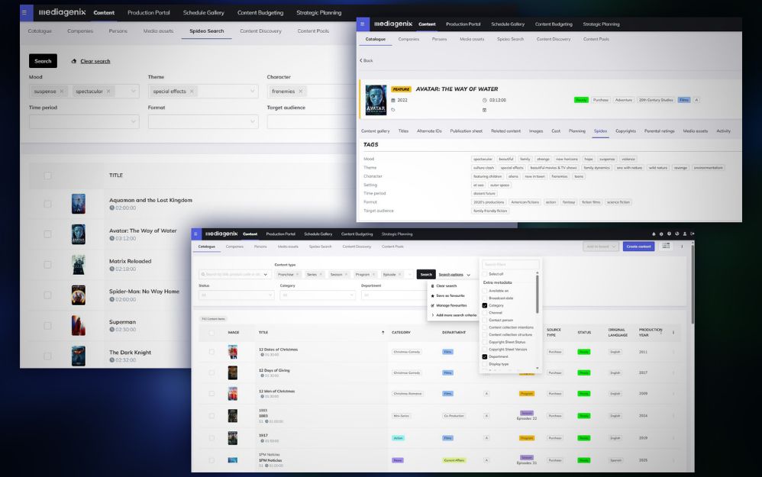
Task: Check the 'Broadcast date' checkbox
Action: pyautogui.click(x=485, y=298)
